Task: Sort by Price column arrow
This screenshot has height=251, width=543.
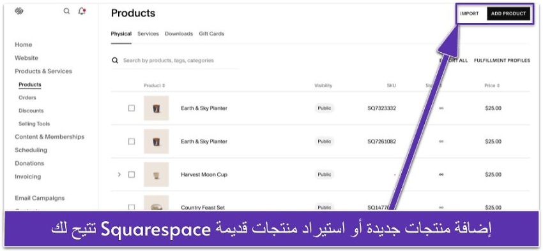Action: tap(498, 85)
